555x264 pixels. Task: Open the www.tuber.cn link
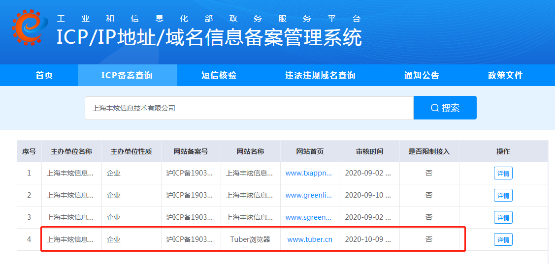coord(310,239)
